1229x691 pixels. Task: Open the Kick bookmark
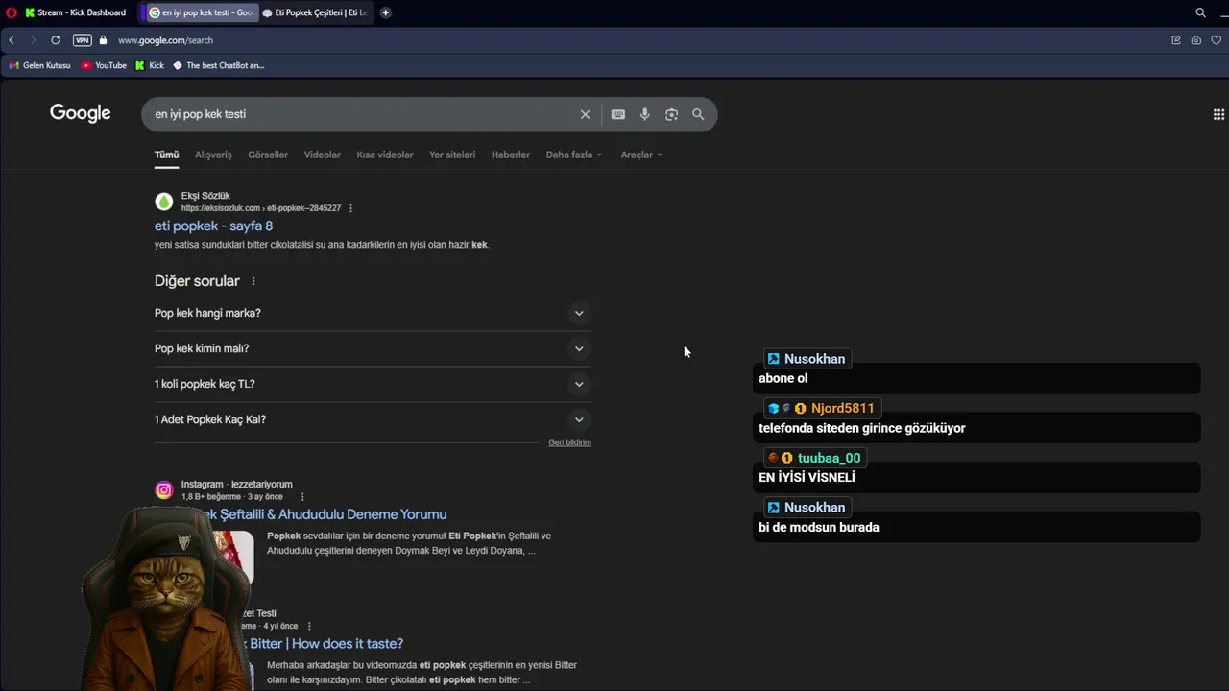click(150, 65)
